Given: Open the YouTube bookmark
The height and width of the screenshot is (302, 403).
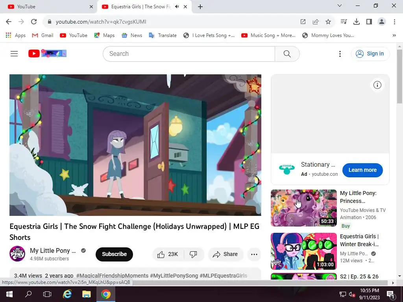Looking at the screenshot, I should (74, 35).
